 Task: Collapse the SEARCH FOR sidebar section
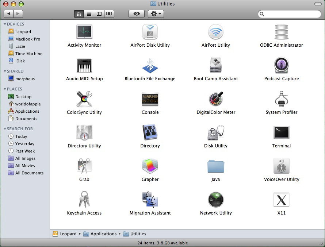[x=5, y=129]
